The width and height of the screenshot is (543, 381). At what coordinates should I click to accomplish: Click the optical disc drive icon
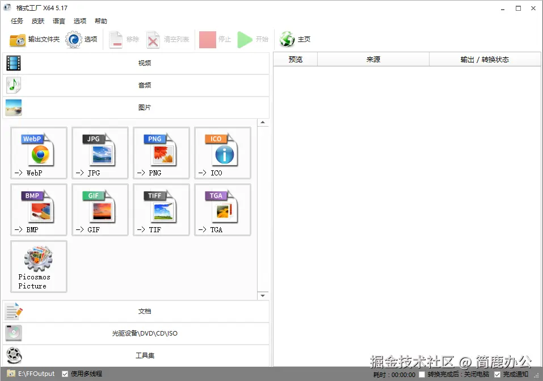(x=14, y=333)
